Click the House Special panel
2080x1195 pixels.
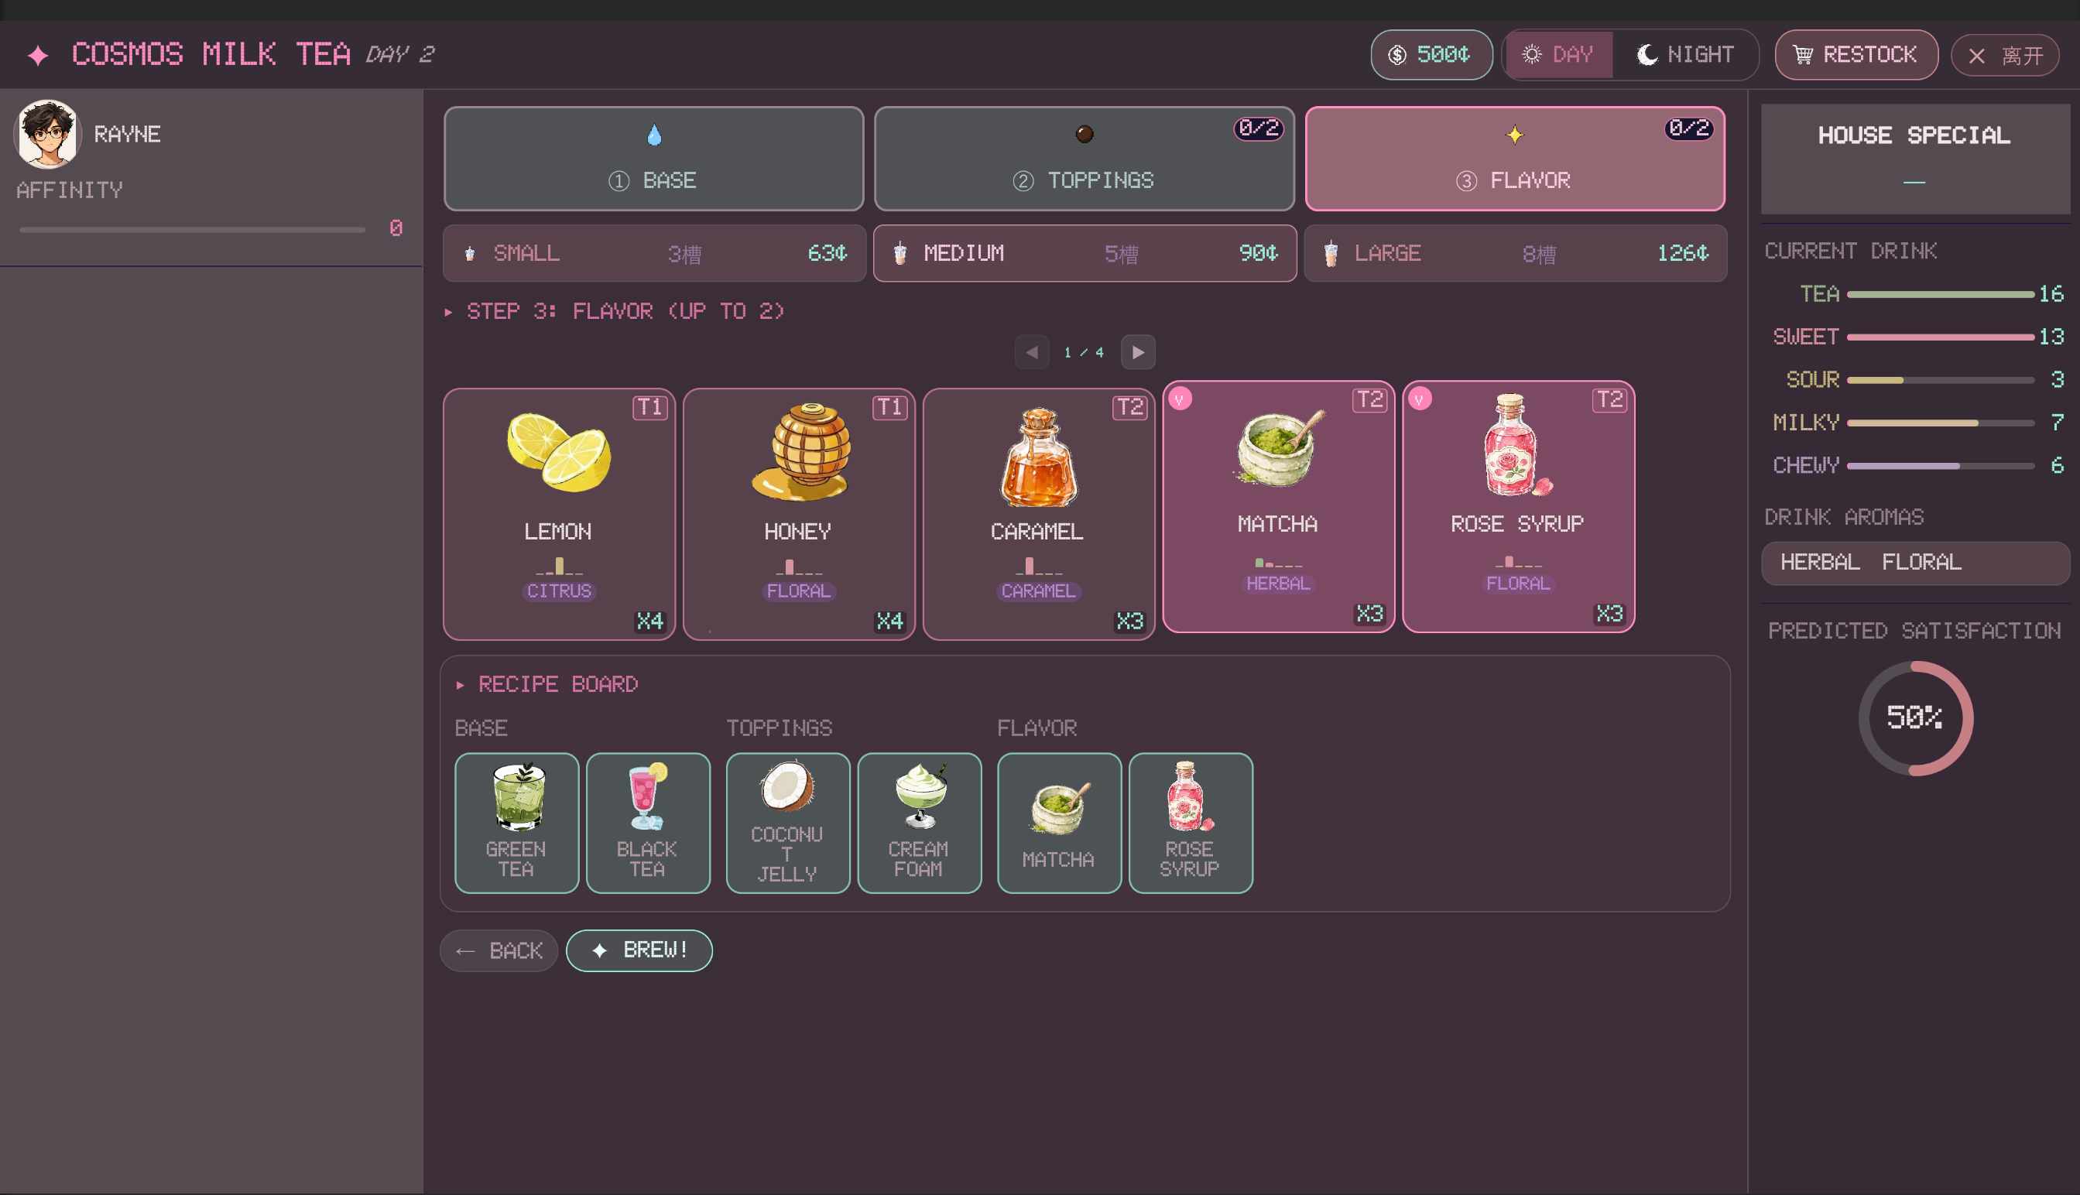tap(1915, 159)
